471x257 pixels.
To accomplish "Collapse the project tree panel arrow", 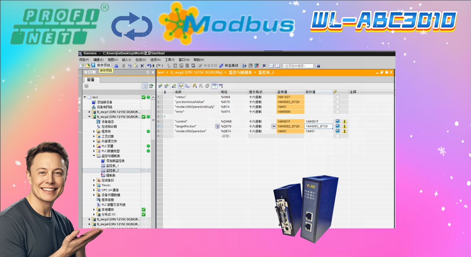I will (x=153, y=72).
